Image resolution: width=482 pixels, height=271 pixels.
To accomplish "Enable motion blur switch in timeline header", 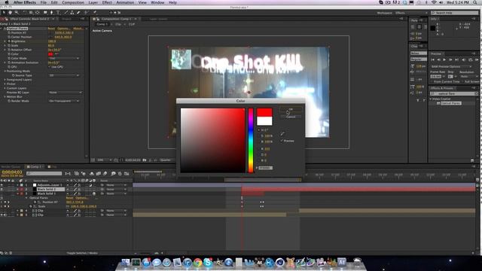I will click(105, 174).
